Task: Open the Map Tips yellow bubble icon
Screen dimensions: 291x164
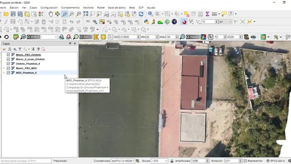Action: coord(224,14)
